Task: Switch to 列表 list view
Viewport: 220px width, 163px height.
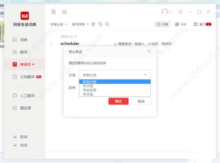Action: 162,24
